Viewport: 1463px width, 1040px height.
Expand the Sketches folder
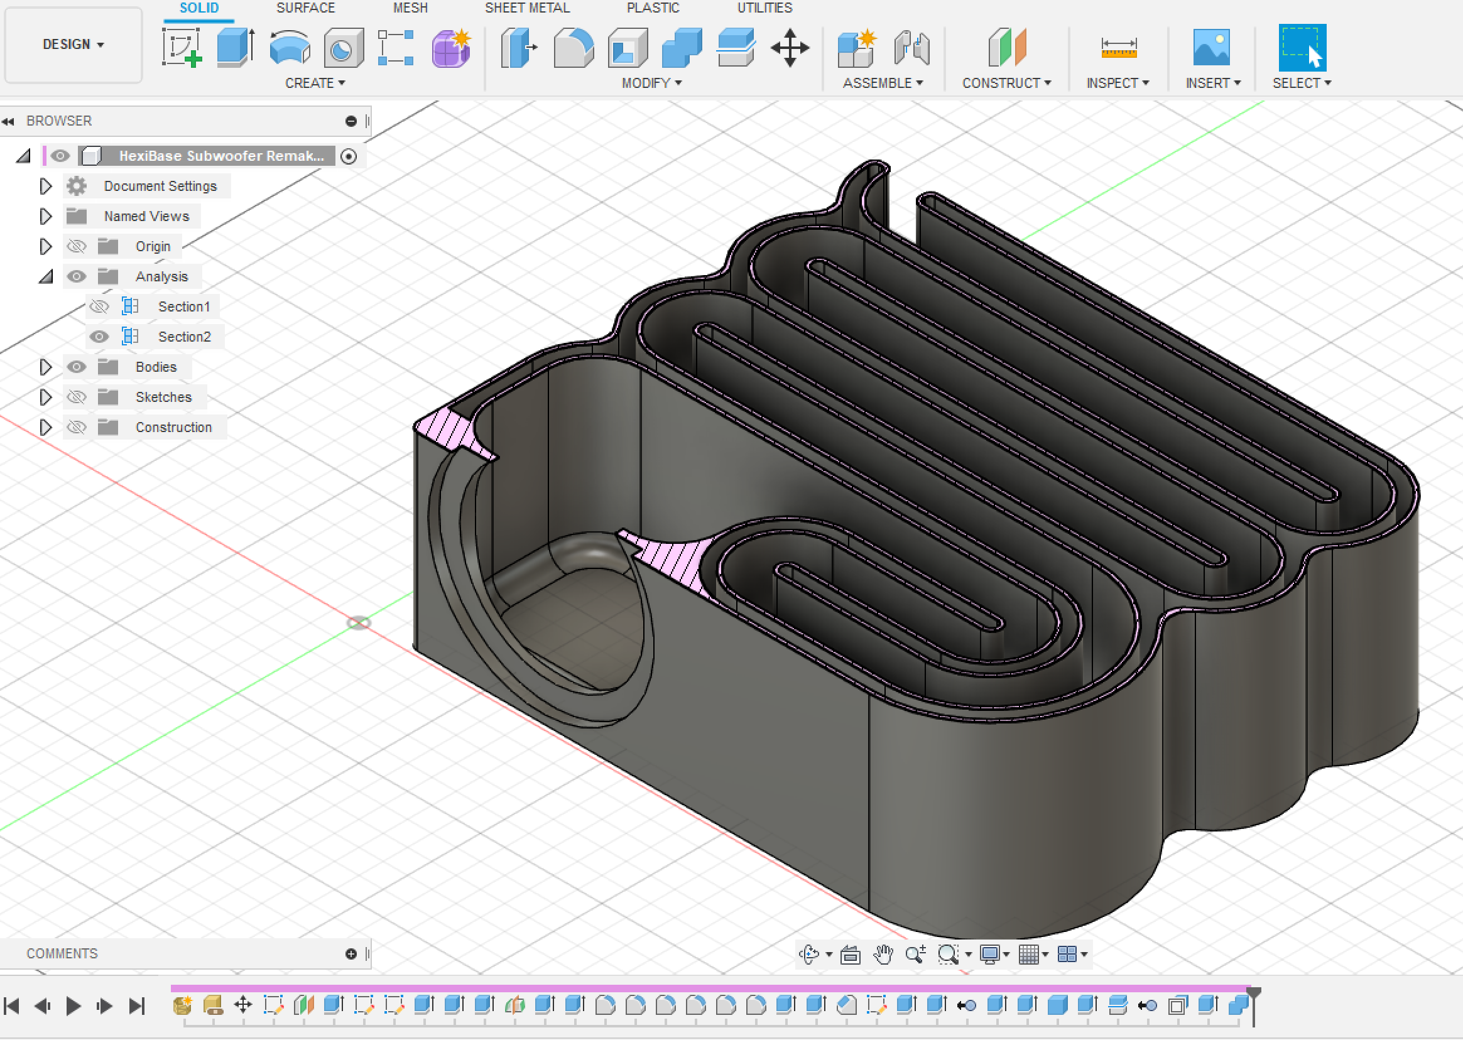45,397
